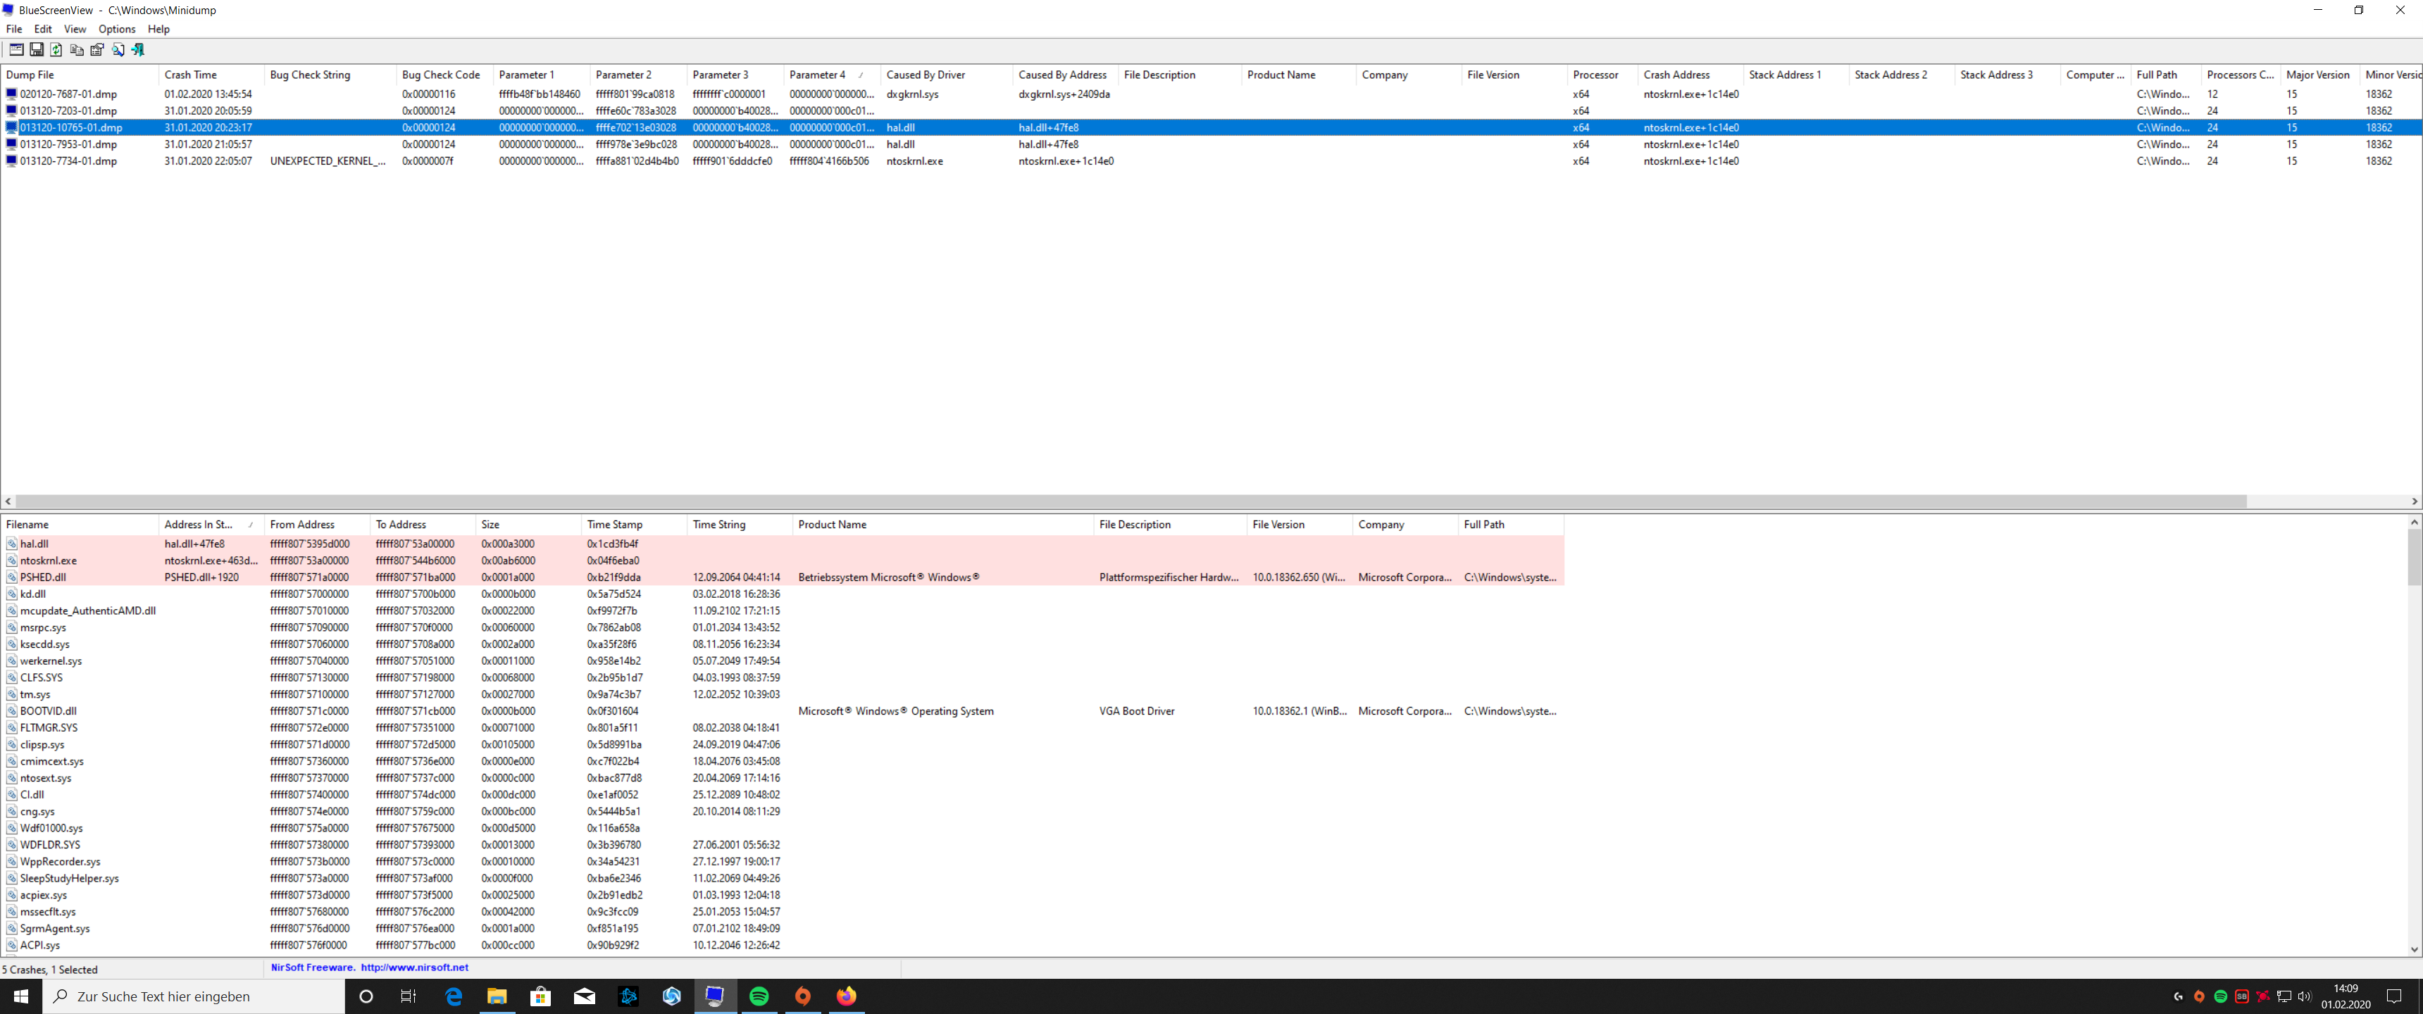Open Properties toolbar icon

(x=97, y=50)
